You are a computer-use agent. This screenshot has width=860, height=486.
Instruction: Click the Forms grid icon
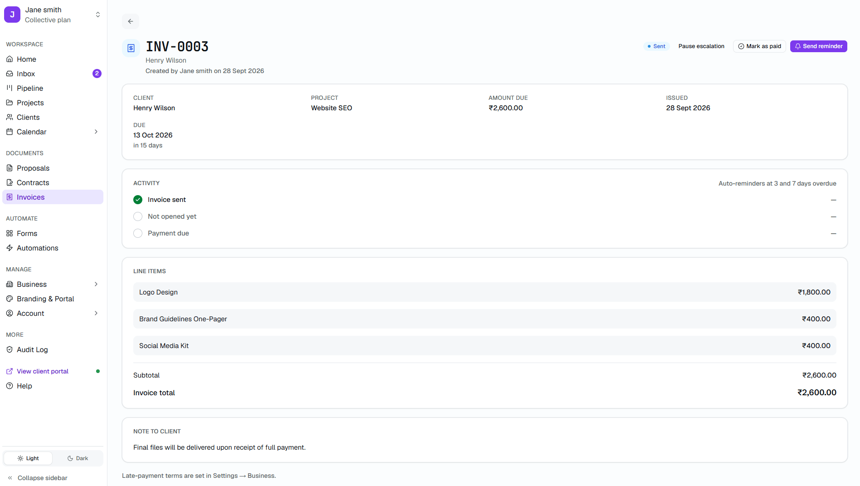pyautogui.click(x=10, y=233)
